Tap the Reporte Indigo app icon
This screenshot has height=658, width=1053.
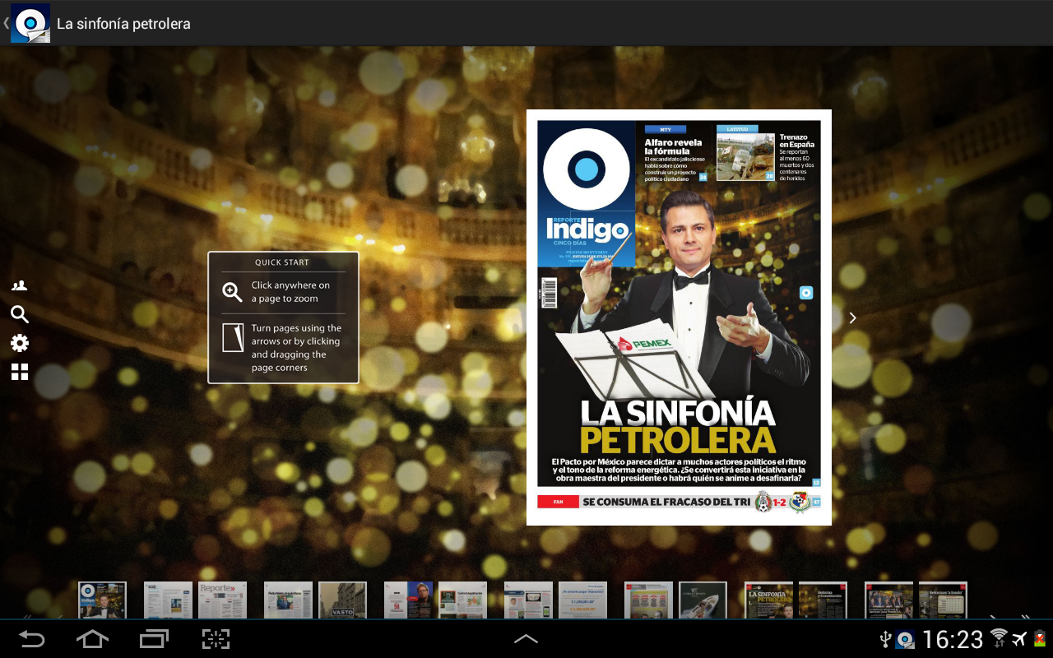[x=30, y=23]
